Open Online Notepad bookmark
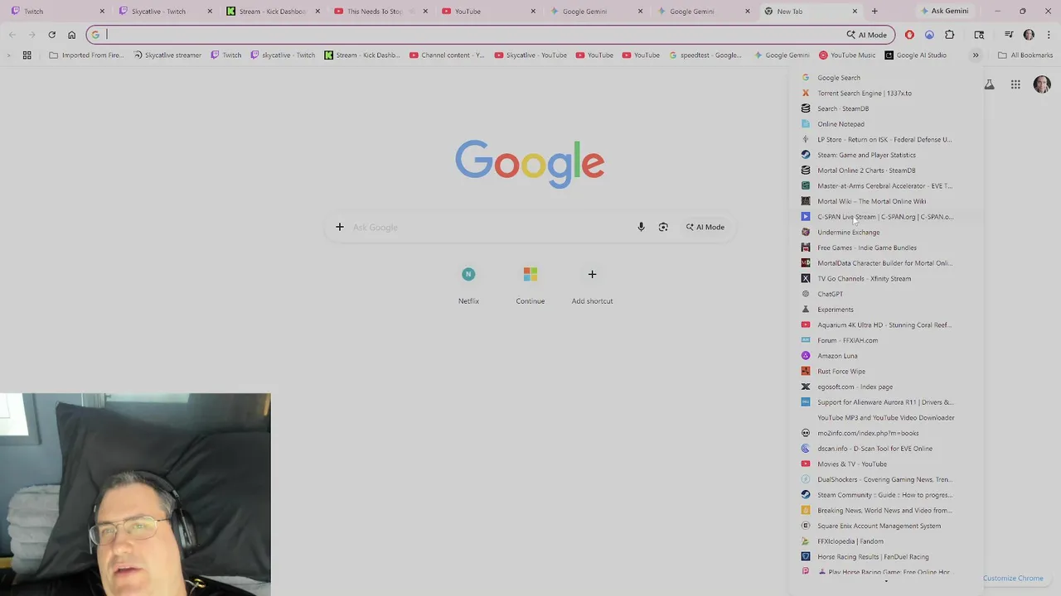 coord(885,124)
